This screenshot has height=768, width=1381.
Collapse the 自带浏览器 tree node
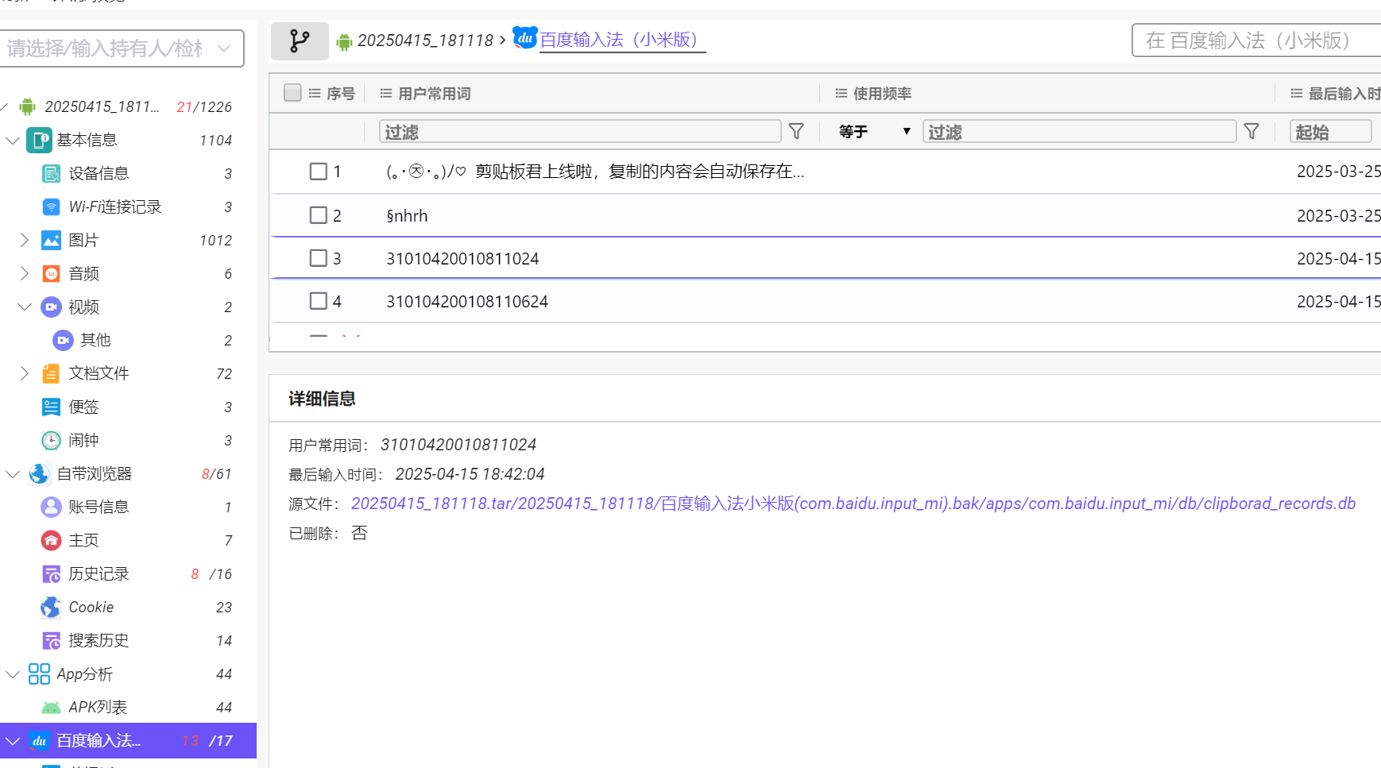(x=13, y=474)
